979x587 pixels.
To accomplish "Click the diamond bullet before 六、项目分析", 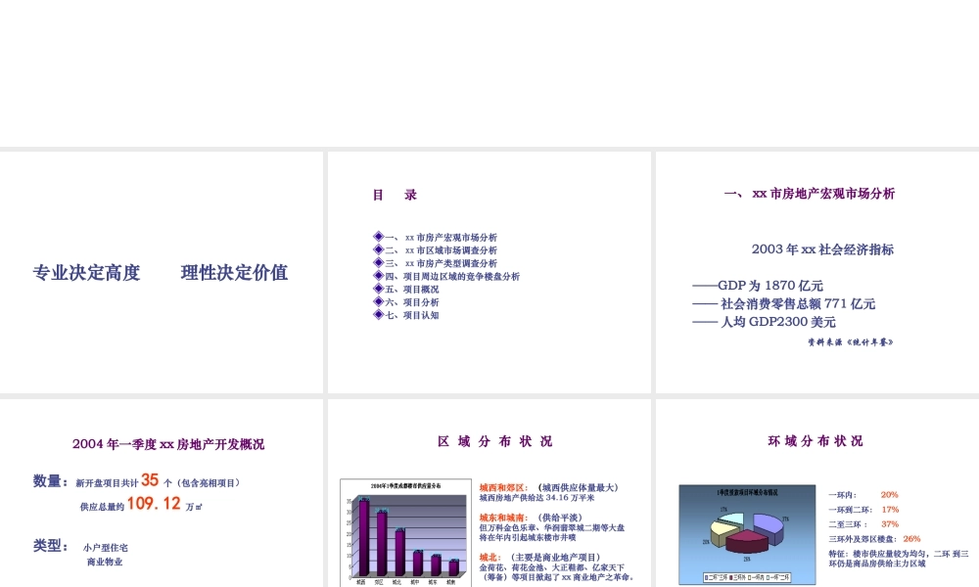I will click(378, 301).
